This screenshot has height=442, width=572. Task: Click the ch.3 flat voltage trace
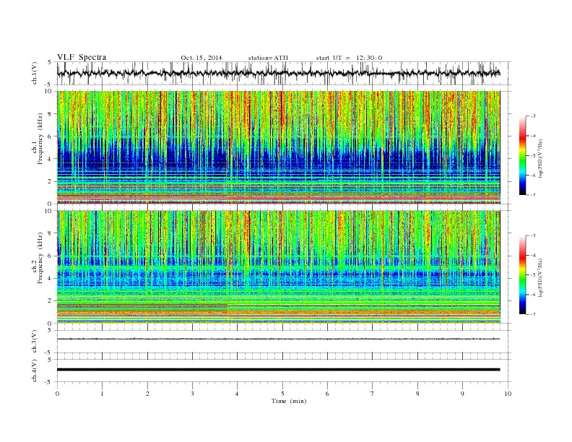tap(278, 339)
